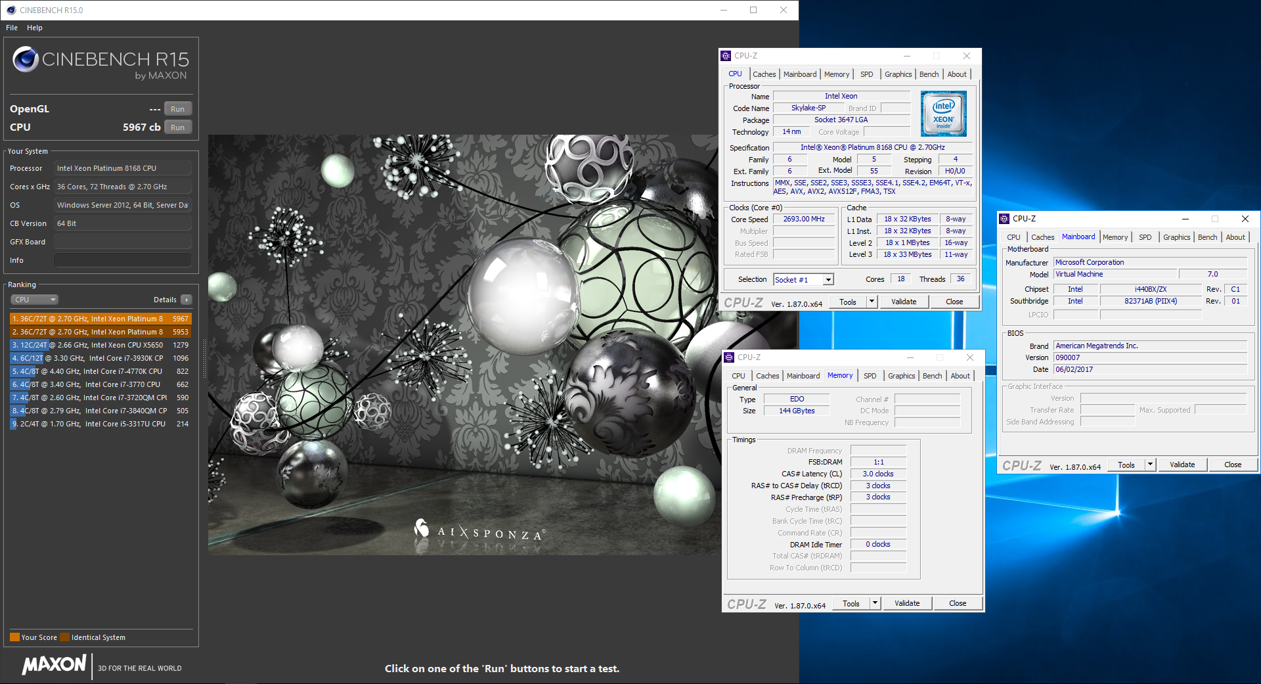Image resolution: width=1261 pixels, height=684 pixels.
Task: Click the Microsoft Corporation manufacturer value
Action: (x=1151, y=262)
